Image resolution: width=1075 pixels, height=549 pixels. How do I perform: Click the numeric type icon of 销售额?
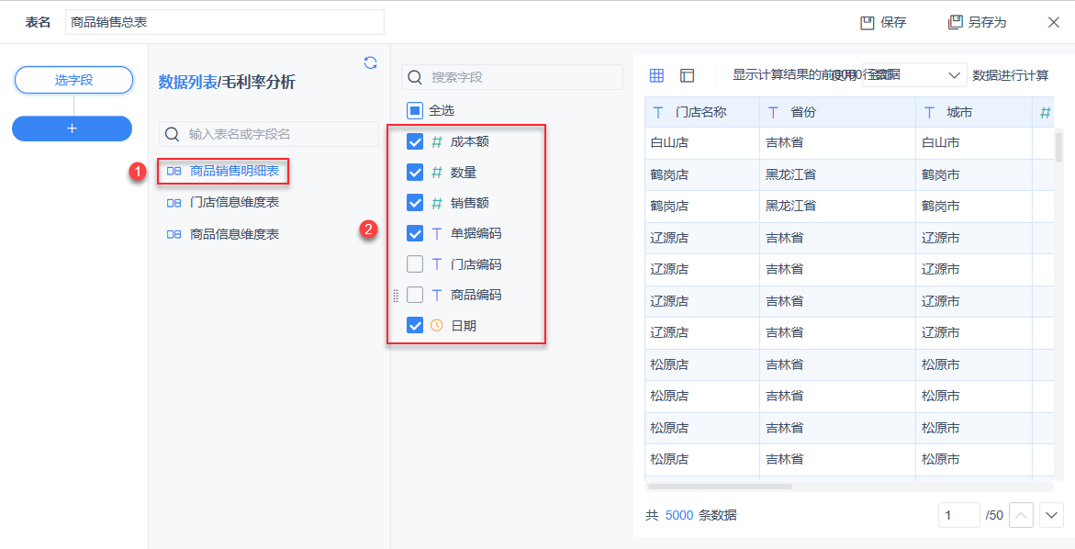tap(437, 203)
